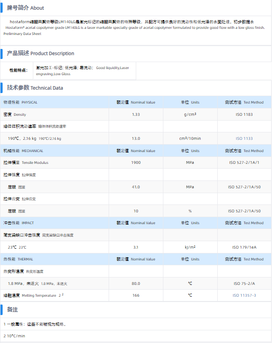The image size is (272, 343).
Task: Click the Density row label
Action: point(15,114)
